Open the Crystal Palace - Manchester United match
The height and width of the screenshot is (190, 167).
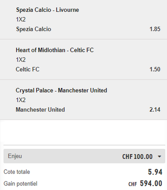[x=61, y=90]
